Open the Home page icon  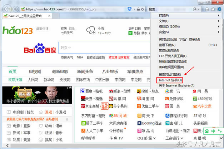pos(207,9)
